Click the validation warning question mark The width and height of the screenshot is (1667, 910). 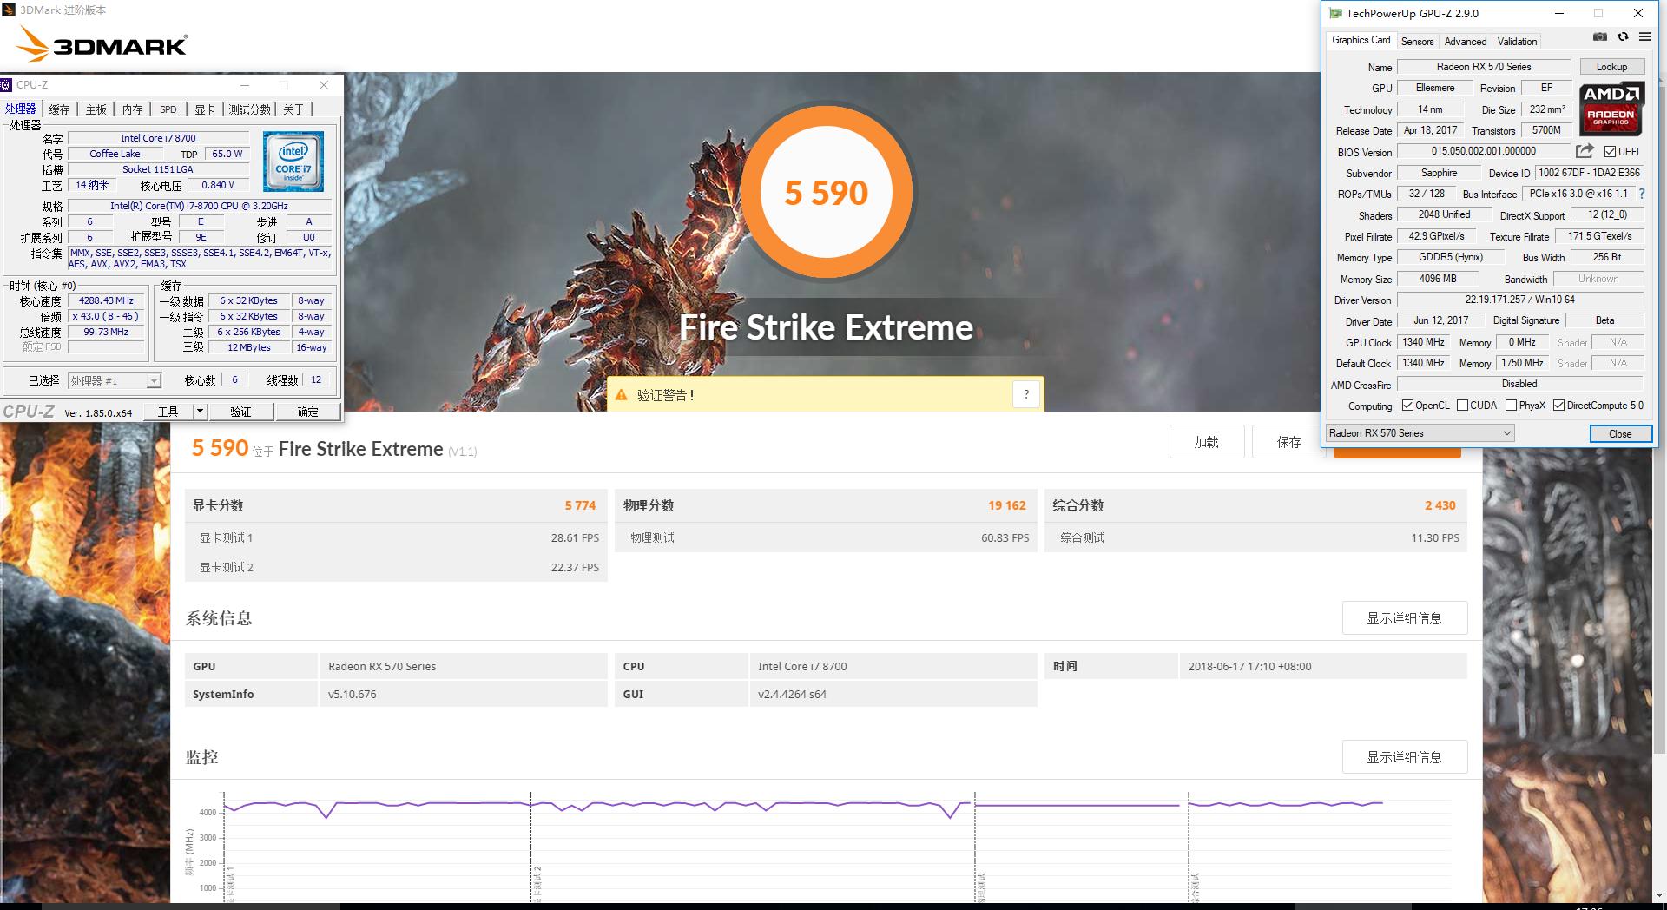[x=1026, y=393]
